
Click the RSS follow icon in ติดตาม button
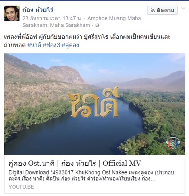click(153, 10)
